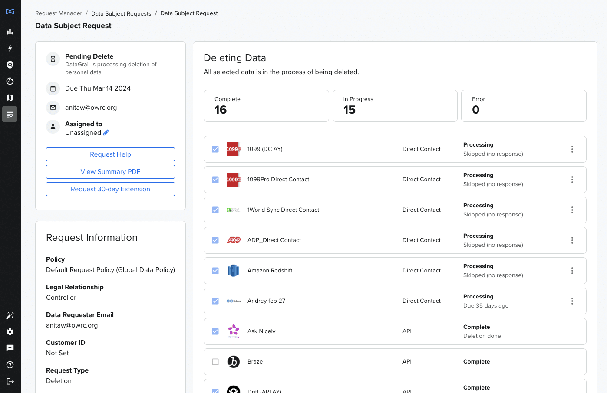Open the three-dot menu for ADP_Direct Contact
607x393 pixels.
pos(572,240)
